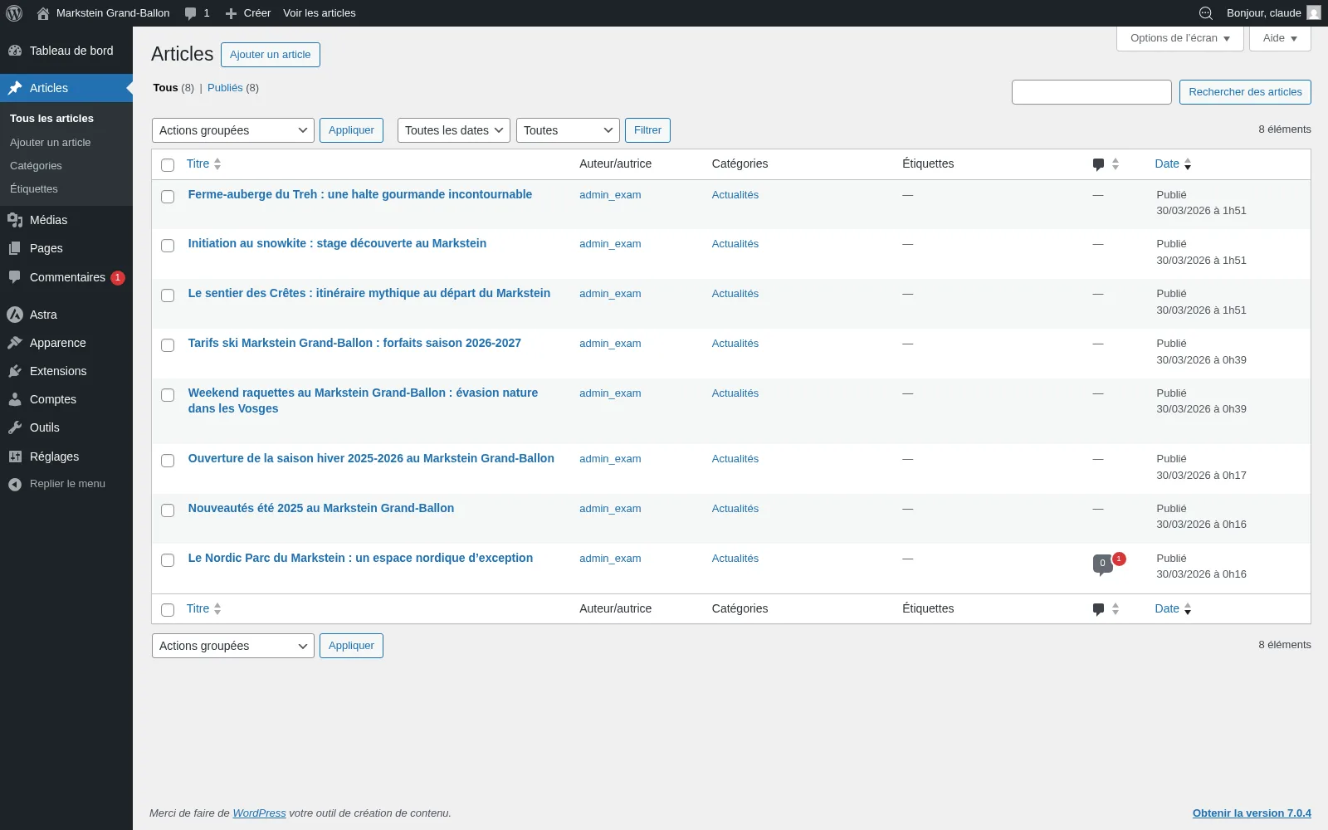Click the Articles pushpin icon
Screen dimensions: 1328x830
(x=15, y=88)
